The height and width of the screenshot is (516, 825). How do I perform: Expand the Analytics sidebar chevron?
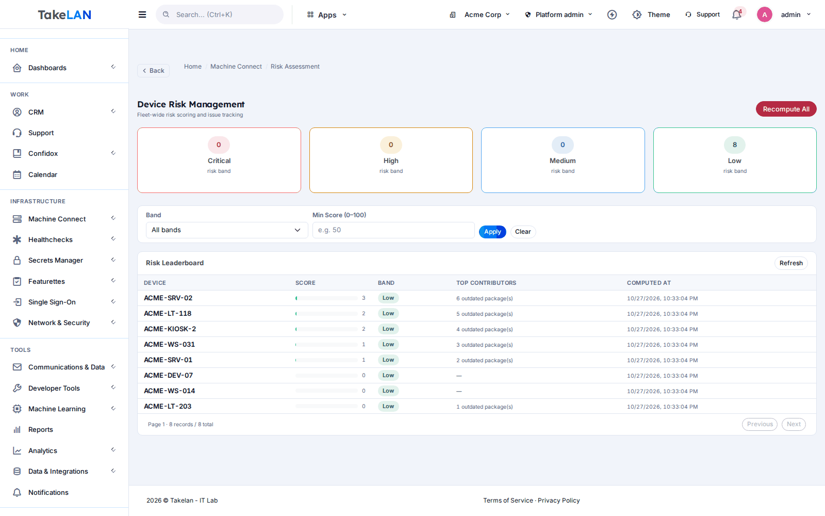113,450
